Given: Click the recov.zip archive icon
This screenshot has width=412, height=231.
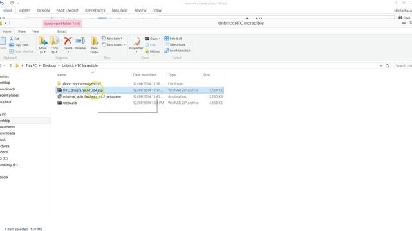Looking at the screenshot, I should coord(59,103).
